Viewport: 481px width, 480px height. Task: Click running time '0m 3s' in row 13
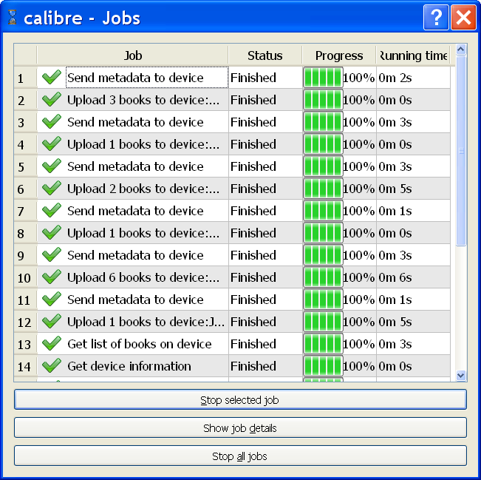click(395, 344)
